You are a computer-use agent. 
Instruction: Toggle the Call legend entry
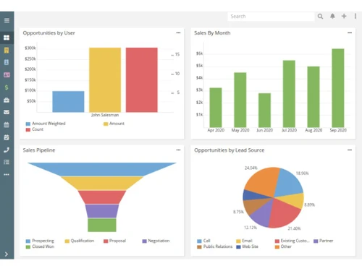click(x=203, y=241)
